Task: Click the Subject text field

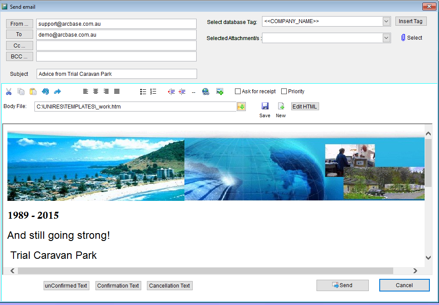Action: coord(117,74)
